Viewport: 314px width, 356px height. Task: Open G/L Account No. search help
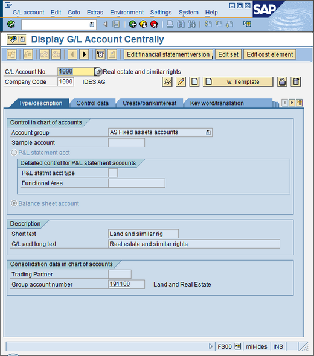click(x=98, y=72)
